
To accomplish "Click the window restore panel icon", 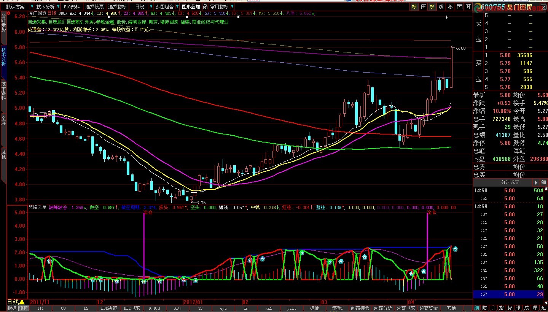I will [x=459, y=7].
